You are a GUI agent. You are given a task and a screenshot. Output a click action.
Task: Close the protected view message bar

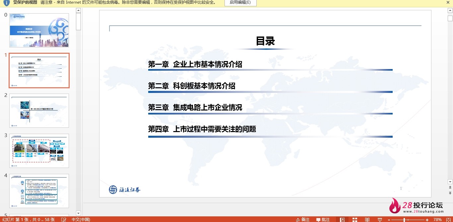[x=448, y=2]
